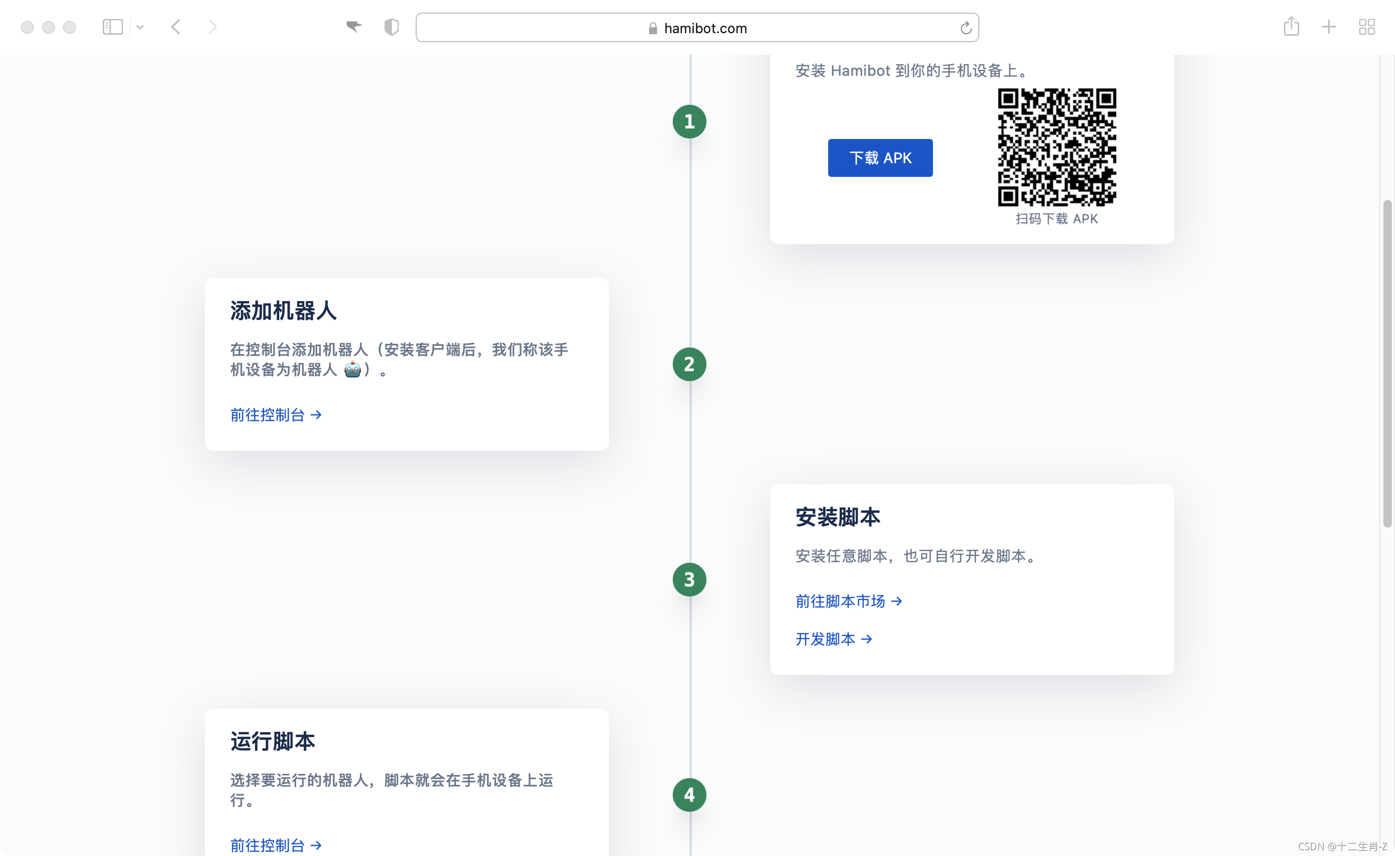Open the Share icon in toolbar

click(1291, 27)
